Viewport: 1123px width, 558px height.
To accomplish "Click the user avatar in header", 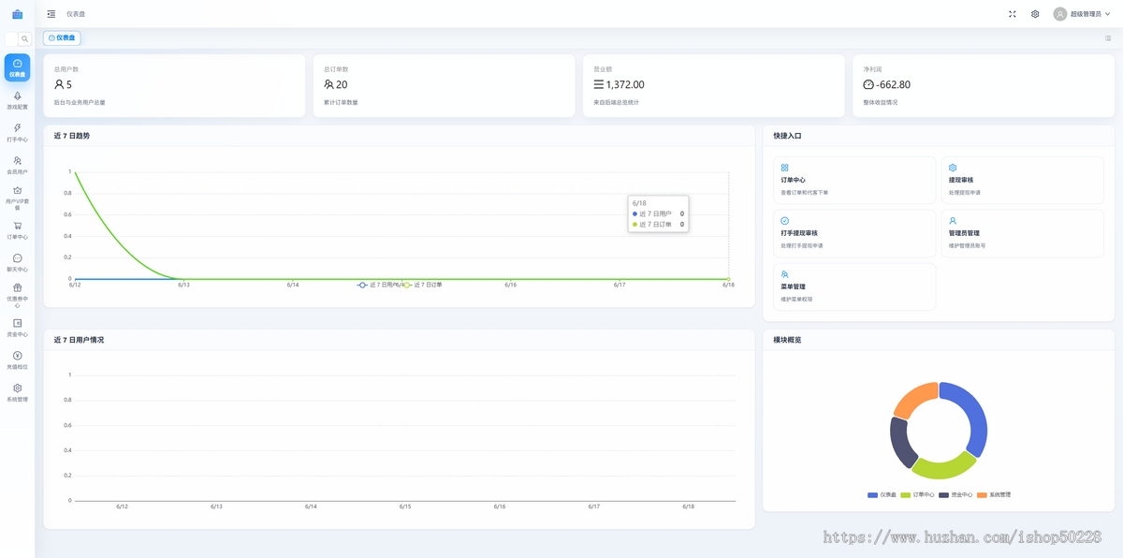I will [1059, 14].
